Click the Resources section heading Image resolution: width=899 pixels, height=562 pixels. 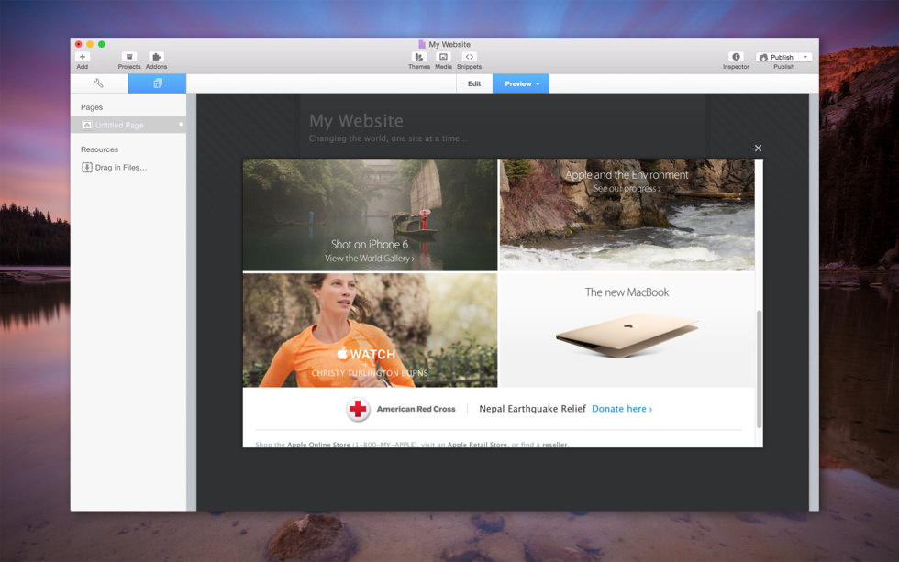click(x=99, y=149)
